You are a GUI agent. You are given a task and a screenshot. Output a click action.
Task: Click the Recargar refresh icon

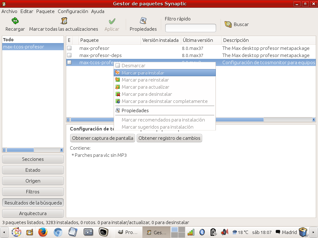pos(15,21)
